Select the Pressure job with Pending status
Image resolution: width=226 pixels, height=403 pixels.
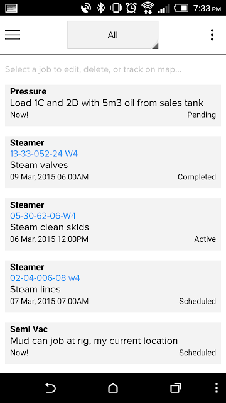[113, 105]
